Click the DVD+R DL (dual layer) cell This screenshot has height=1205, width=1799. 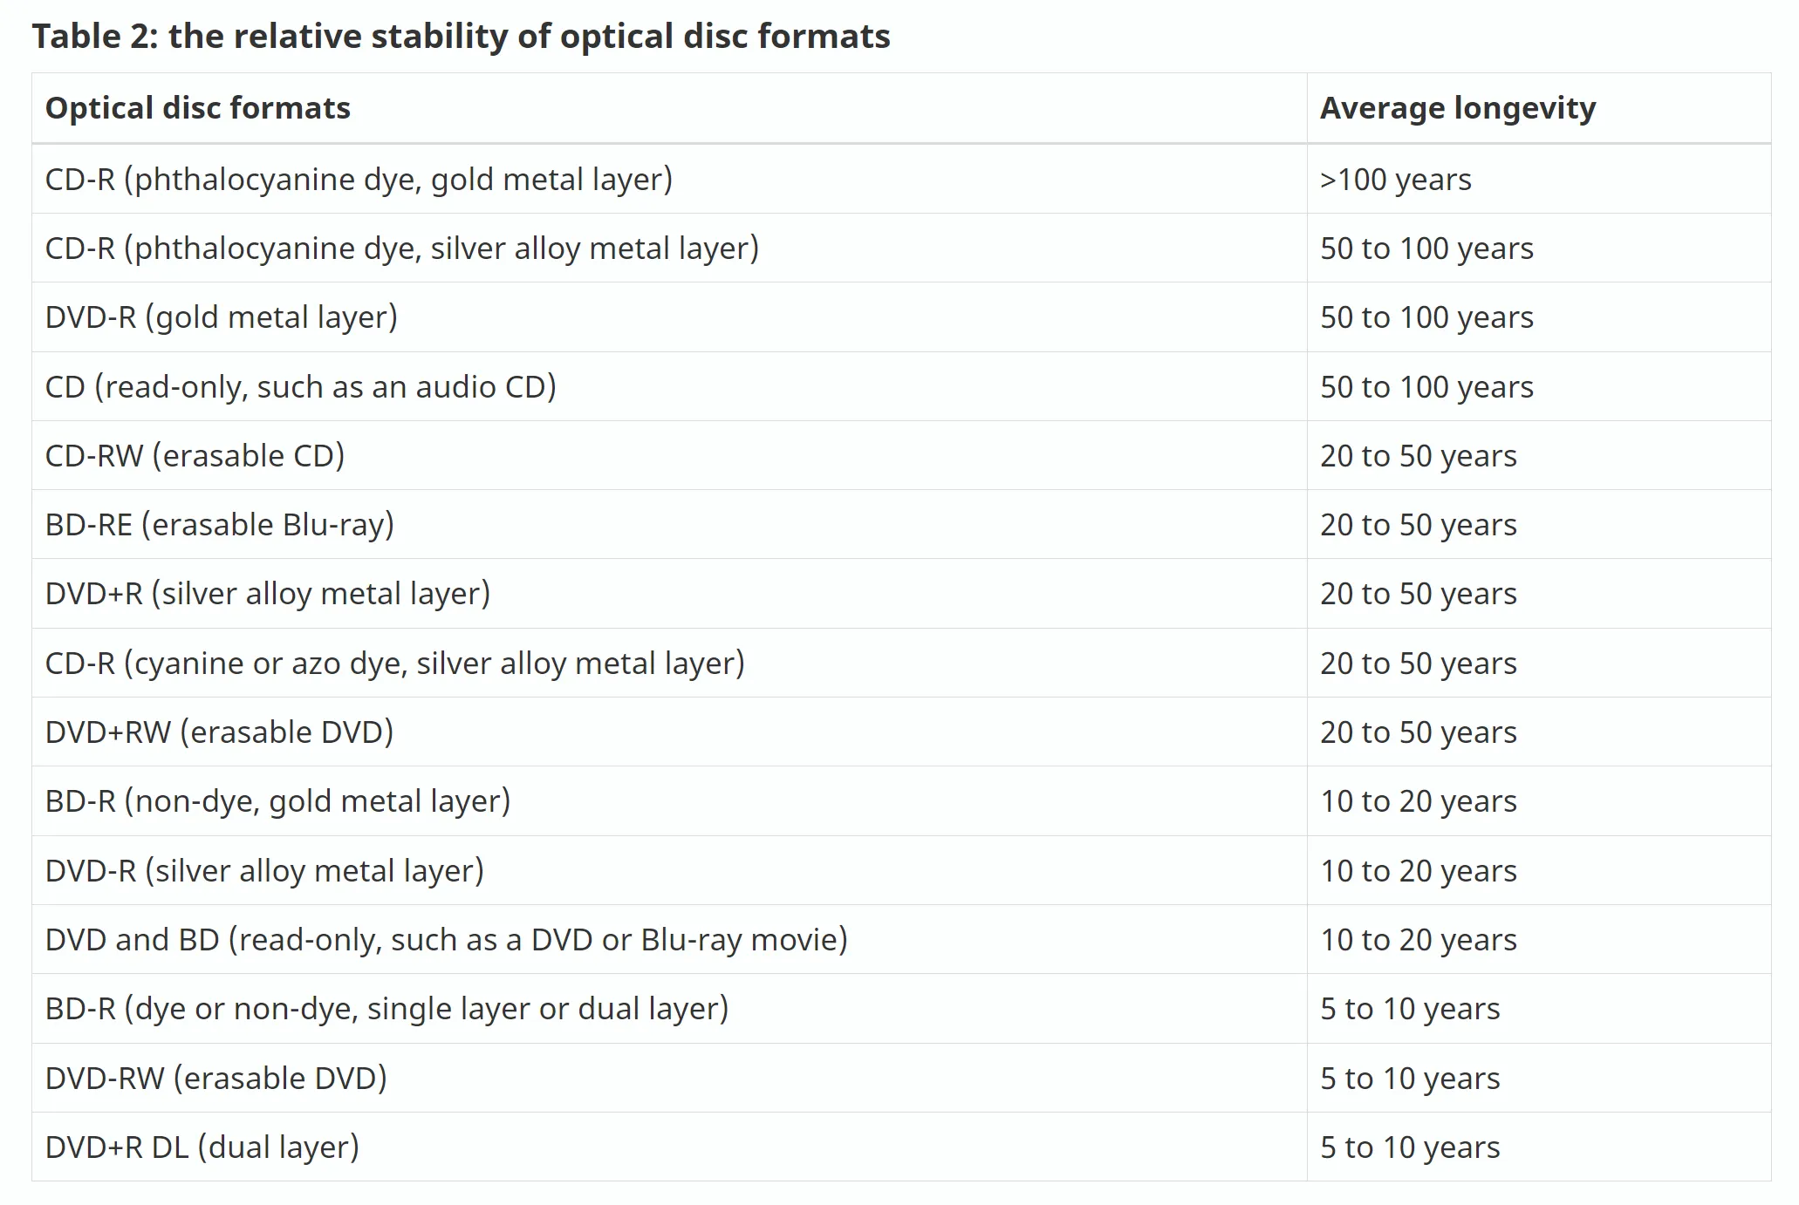(x=202, y=1147)
